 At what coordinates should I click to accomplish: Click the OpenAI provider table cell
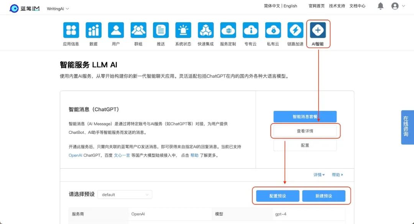(x=170, y=214)
